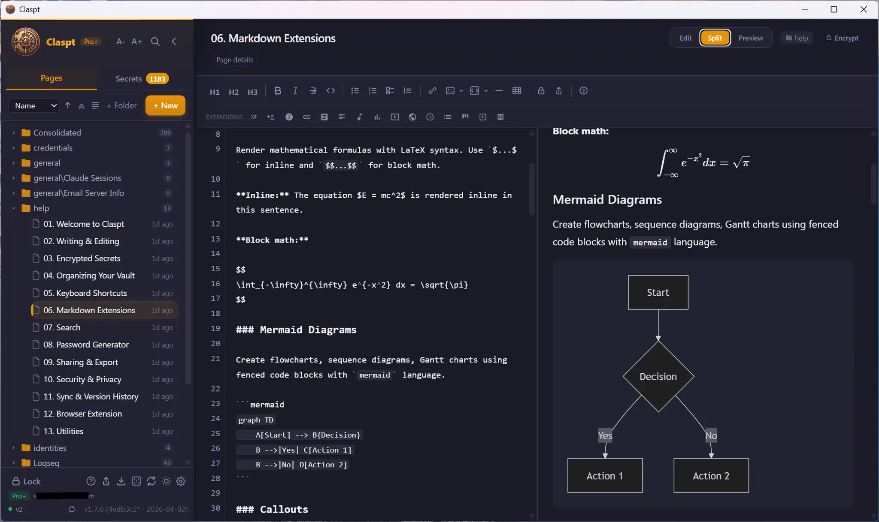Toggle italic formatting

pyautogui.click(x=295, y=91)
